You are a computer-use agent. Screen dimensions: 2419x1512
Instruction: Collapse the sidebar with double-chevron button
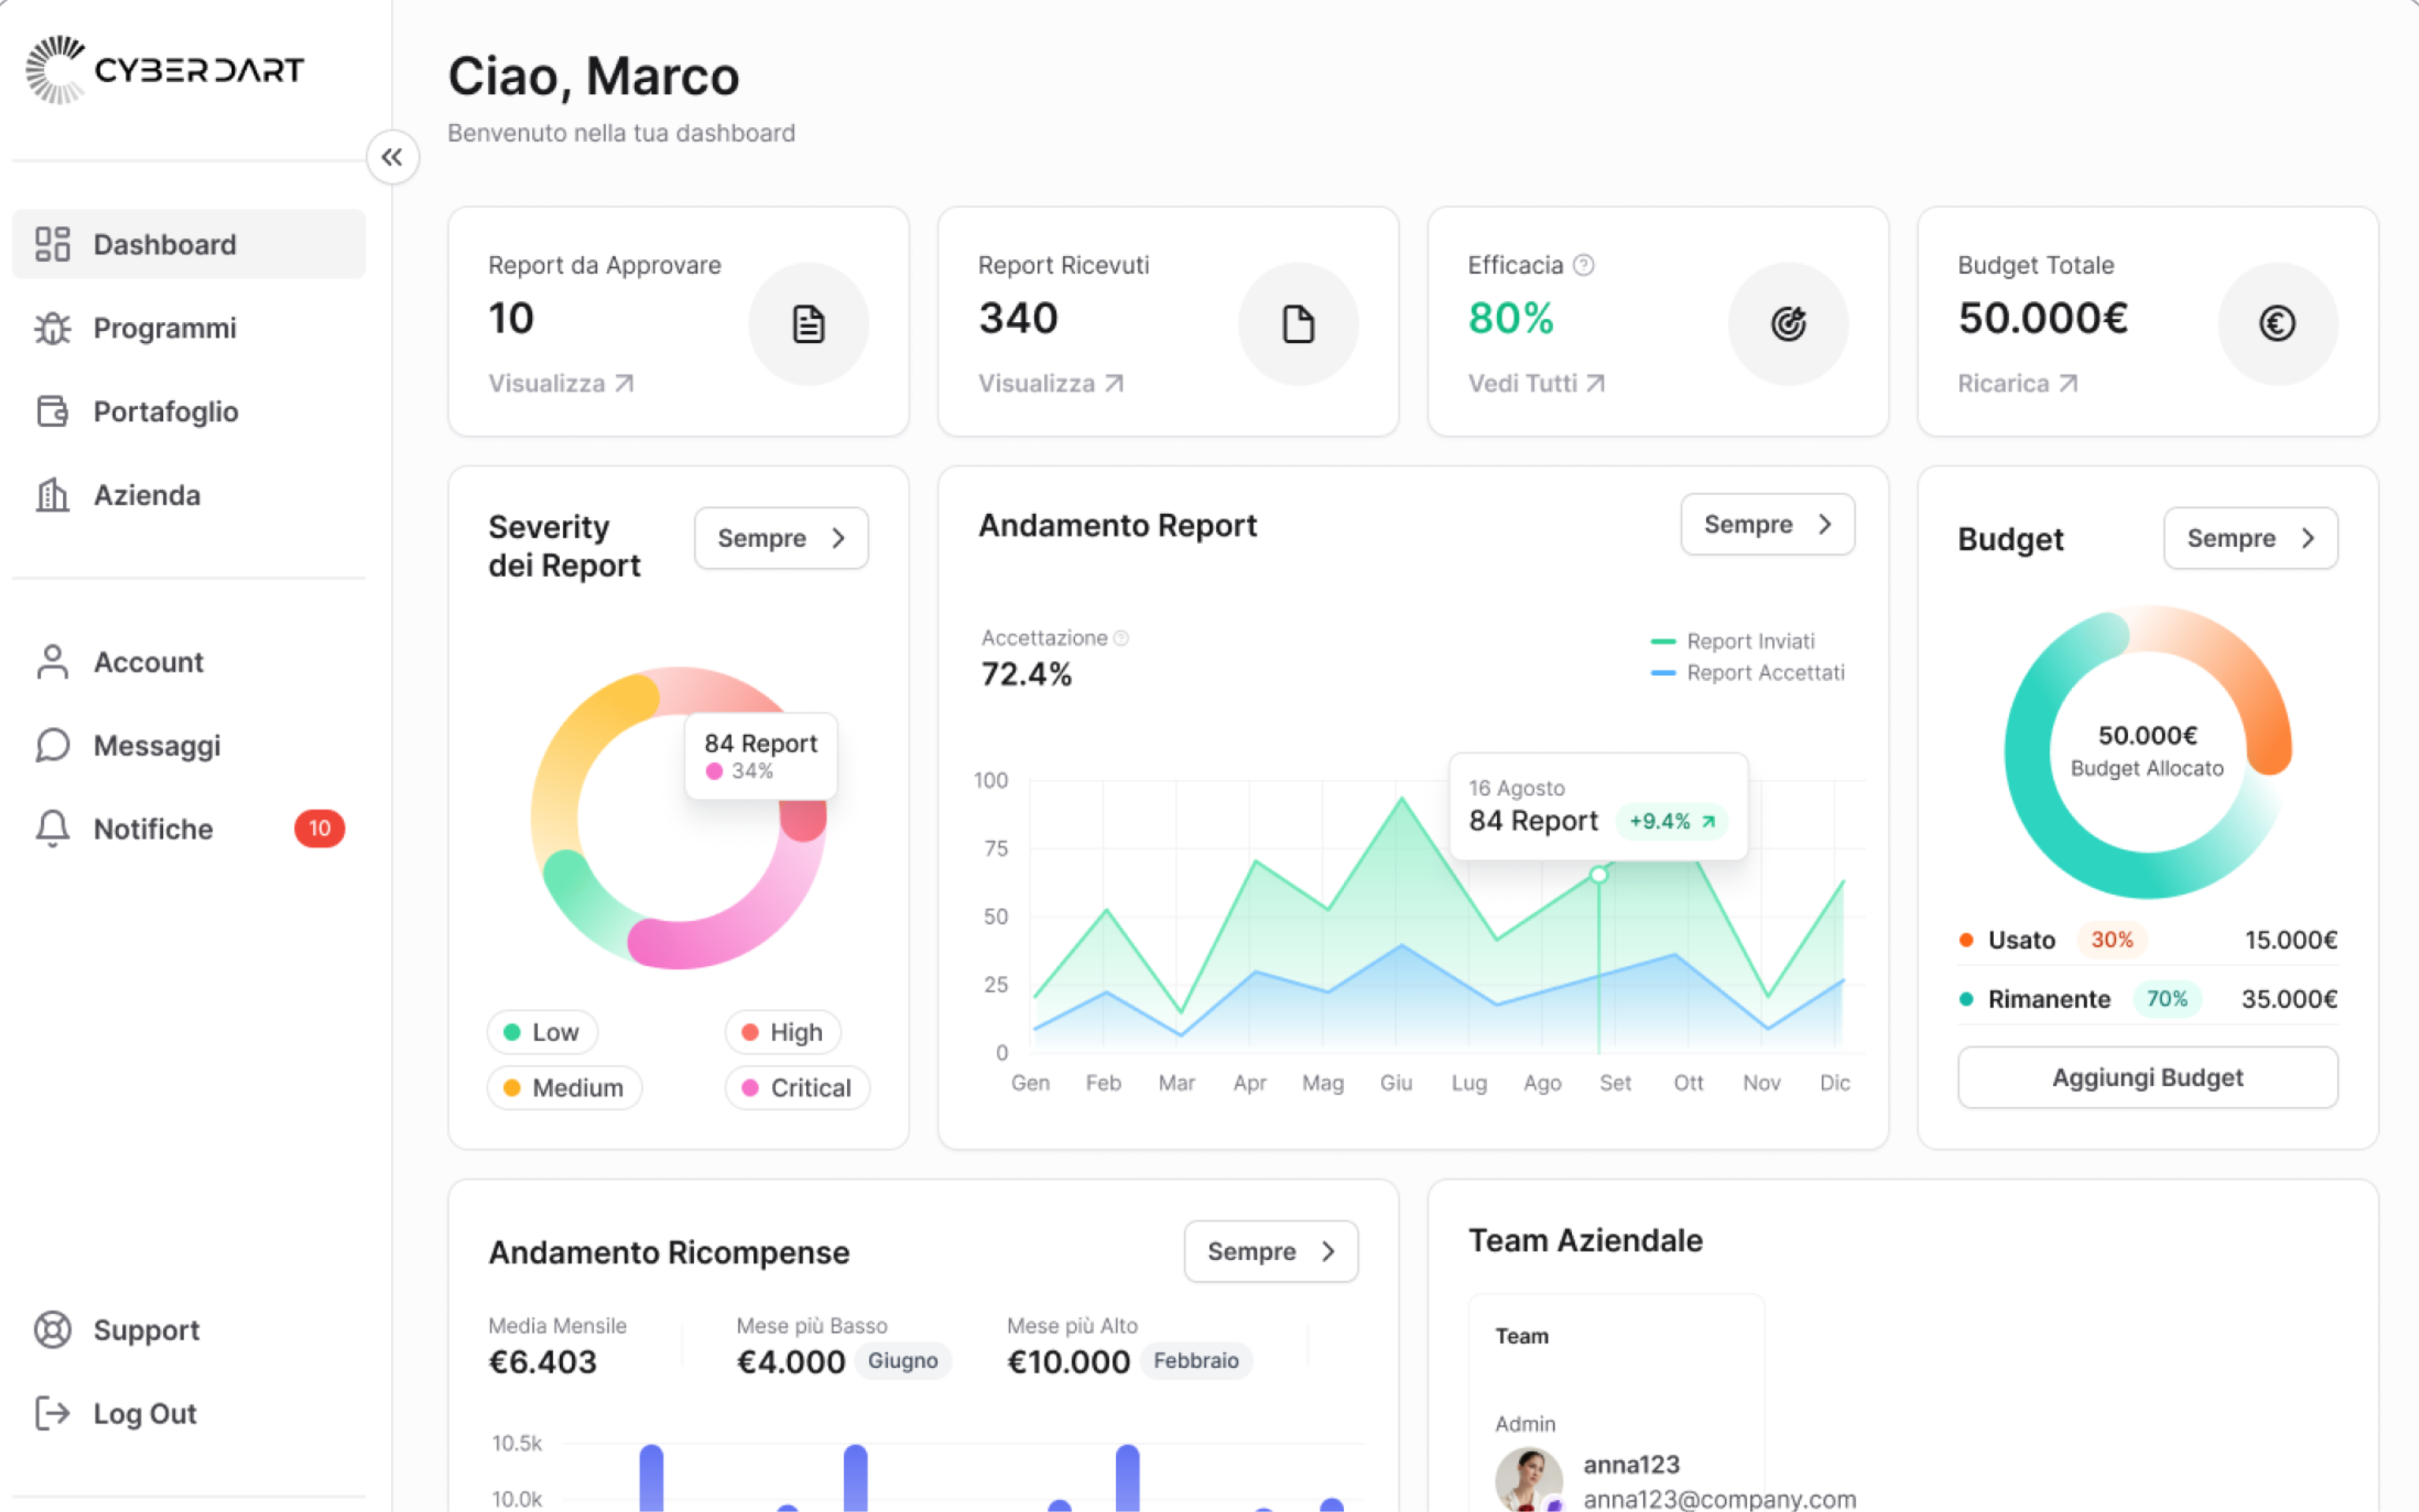tap(392, 157)
